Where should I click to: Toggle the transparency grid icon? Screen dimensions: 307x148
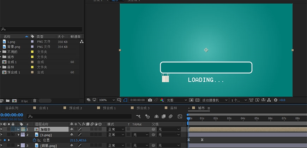(197, 100)
